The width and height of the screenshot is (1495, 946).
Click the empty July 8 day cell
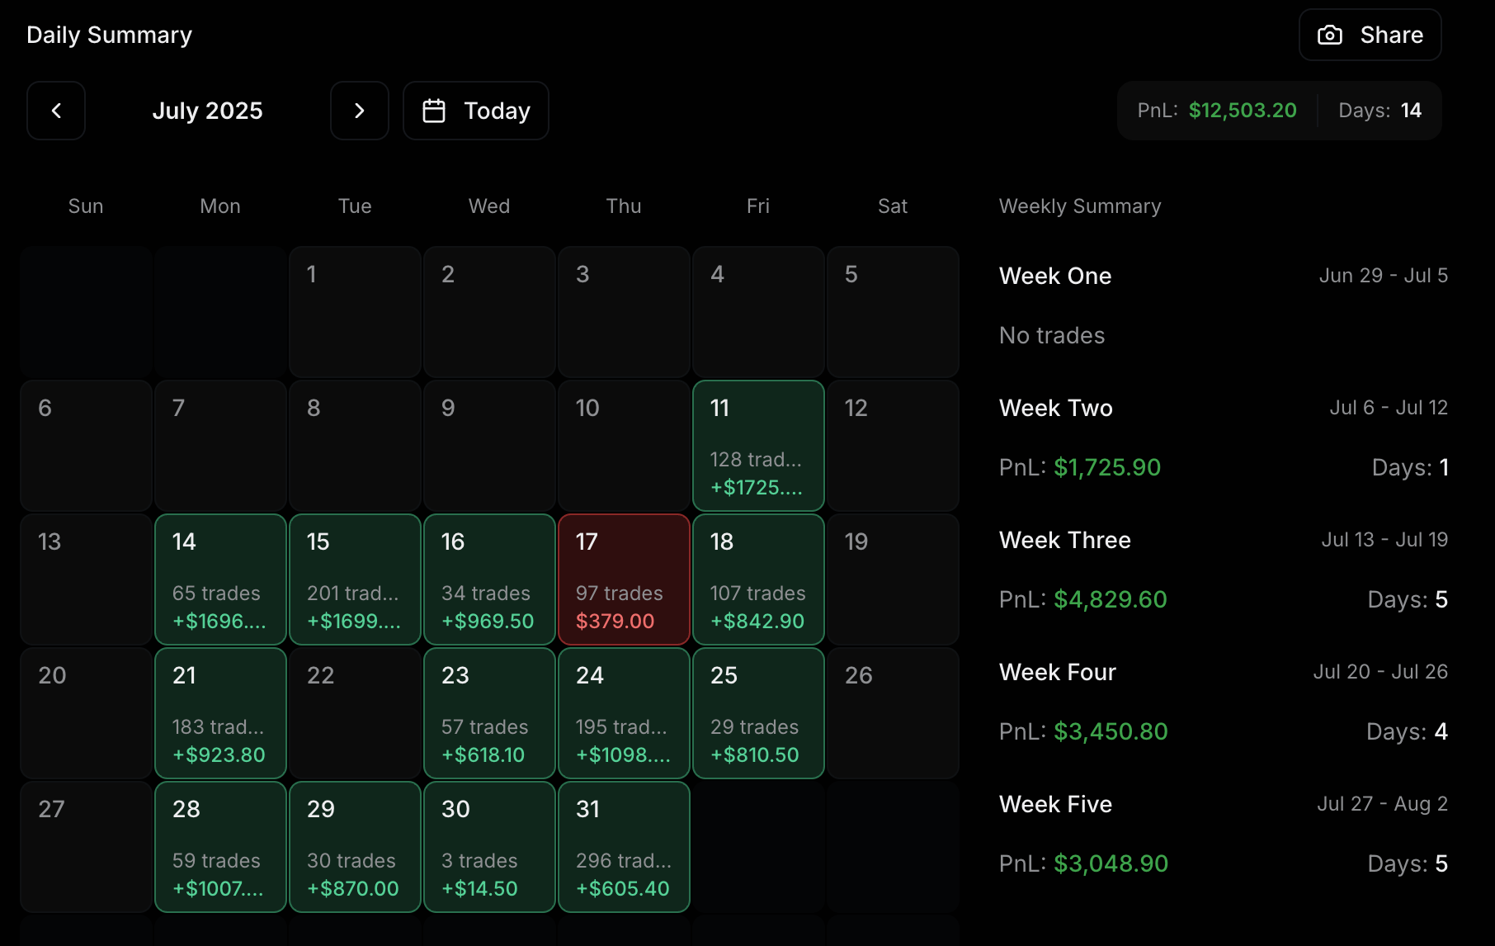355,446
